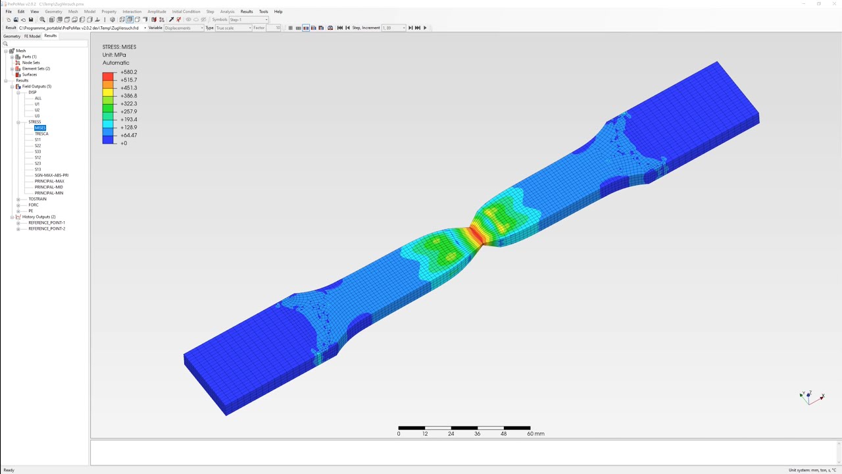Click the section cut icon
This screenshot has width=842, height=474.
(154, 20)
